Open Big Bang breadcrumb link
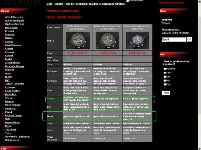This screenshot has height=150, width=201. point(74,17)
